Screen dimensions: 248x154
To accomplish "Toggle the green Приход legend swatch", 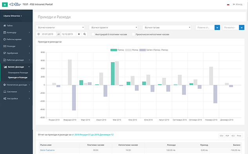I will (114, 50).
